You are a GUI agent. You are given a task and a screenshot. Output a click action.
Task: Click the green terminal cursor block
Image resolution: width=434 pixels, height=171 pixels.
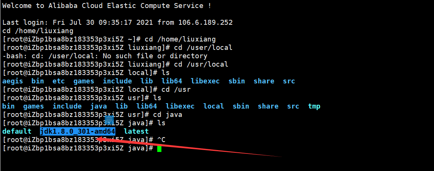pyautogui.click(x=159, y=149)
